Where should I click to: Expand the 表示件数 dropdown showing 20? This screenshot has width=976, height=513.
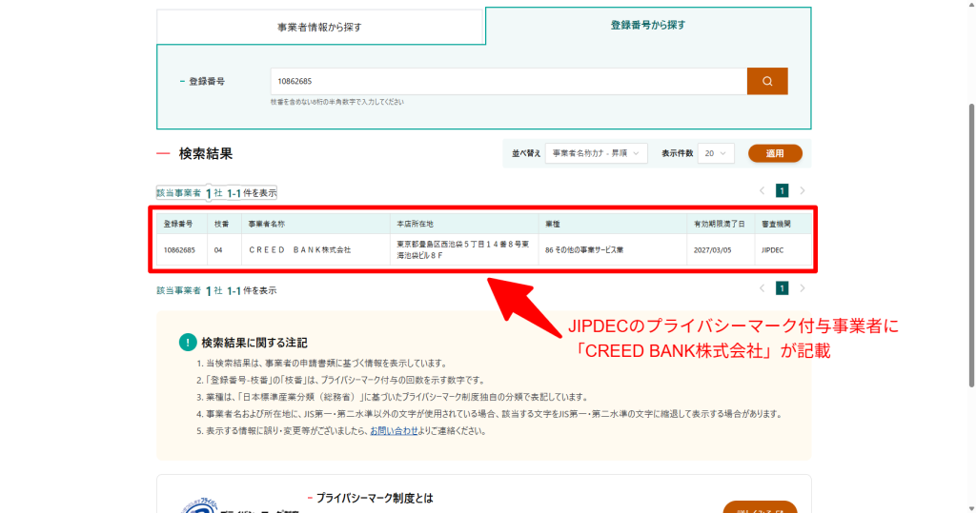715,153
